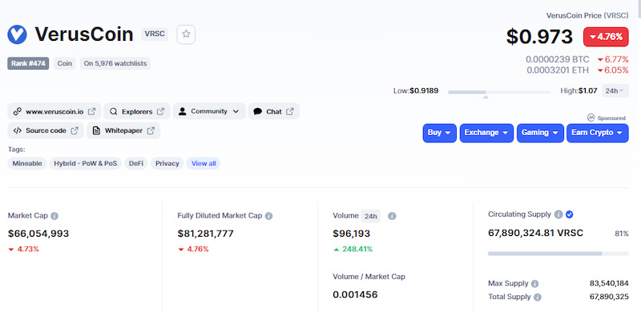Viewport: 641px width, 312px height.
Task: Click the Sponsored label icon
Action: coord(591,118)
